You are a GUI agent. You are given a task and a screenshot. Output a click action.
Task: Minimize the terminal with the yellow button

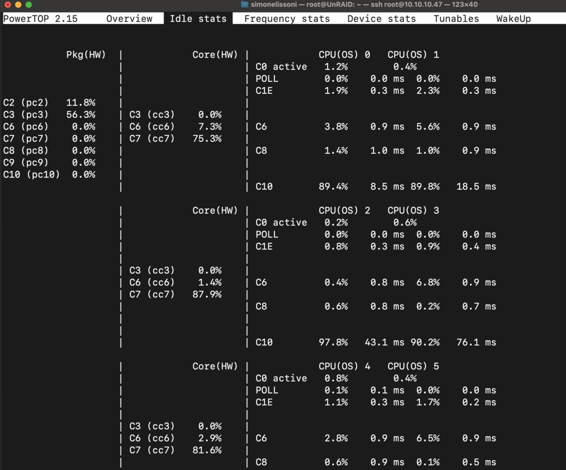pos(18,5)
